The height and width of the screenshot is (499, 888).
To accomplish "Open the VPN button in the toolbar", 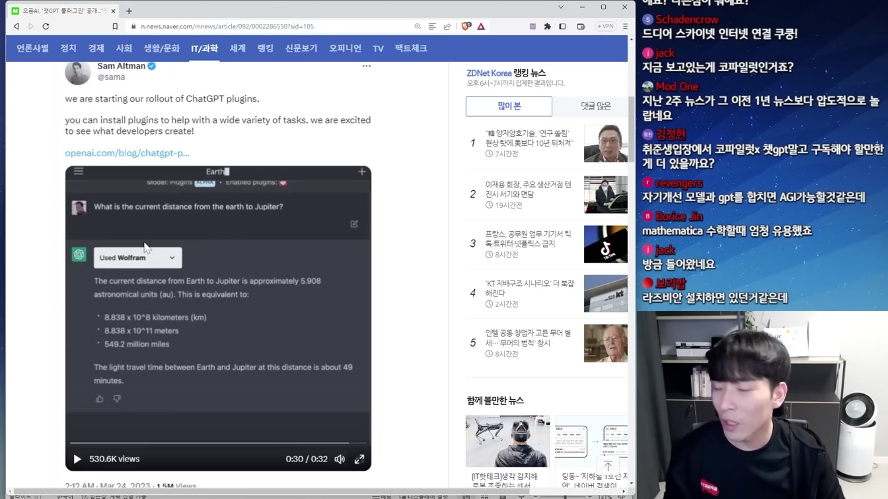I will pos(605,26).
